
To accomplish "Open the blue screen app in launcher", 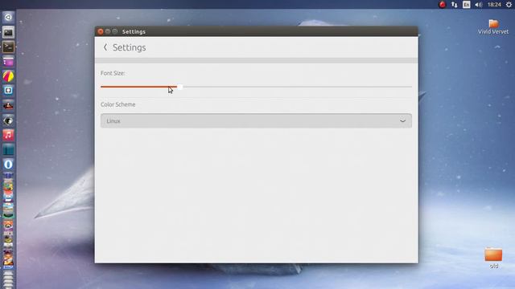I will (x=8, y=91).
